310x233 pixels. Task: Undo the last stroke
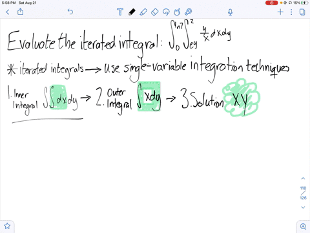(70, 12)
